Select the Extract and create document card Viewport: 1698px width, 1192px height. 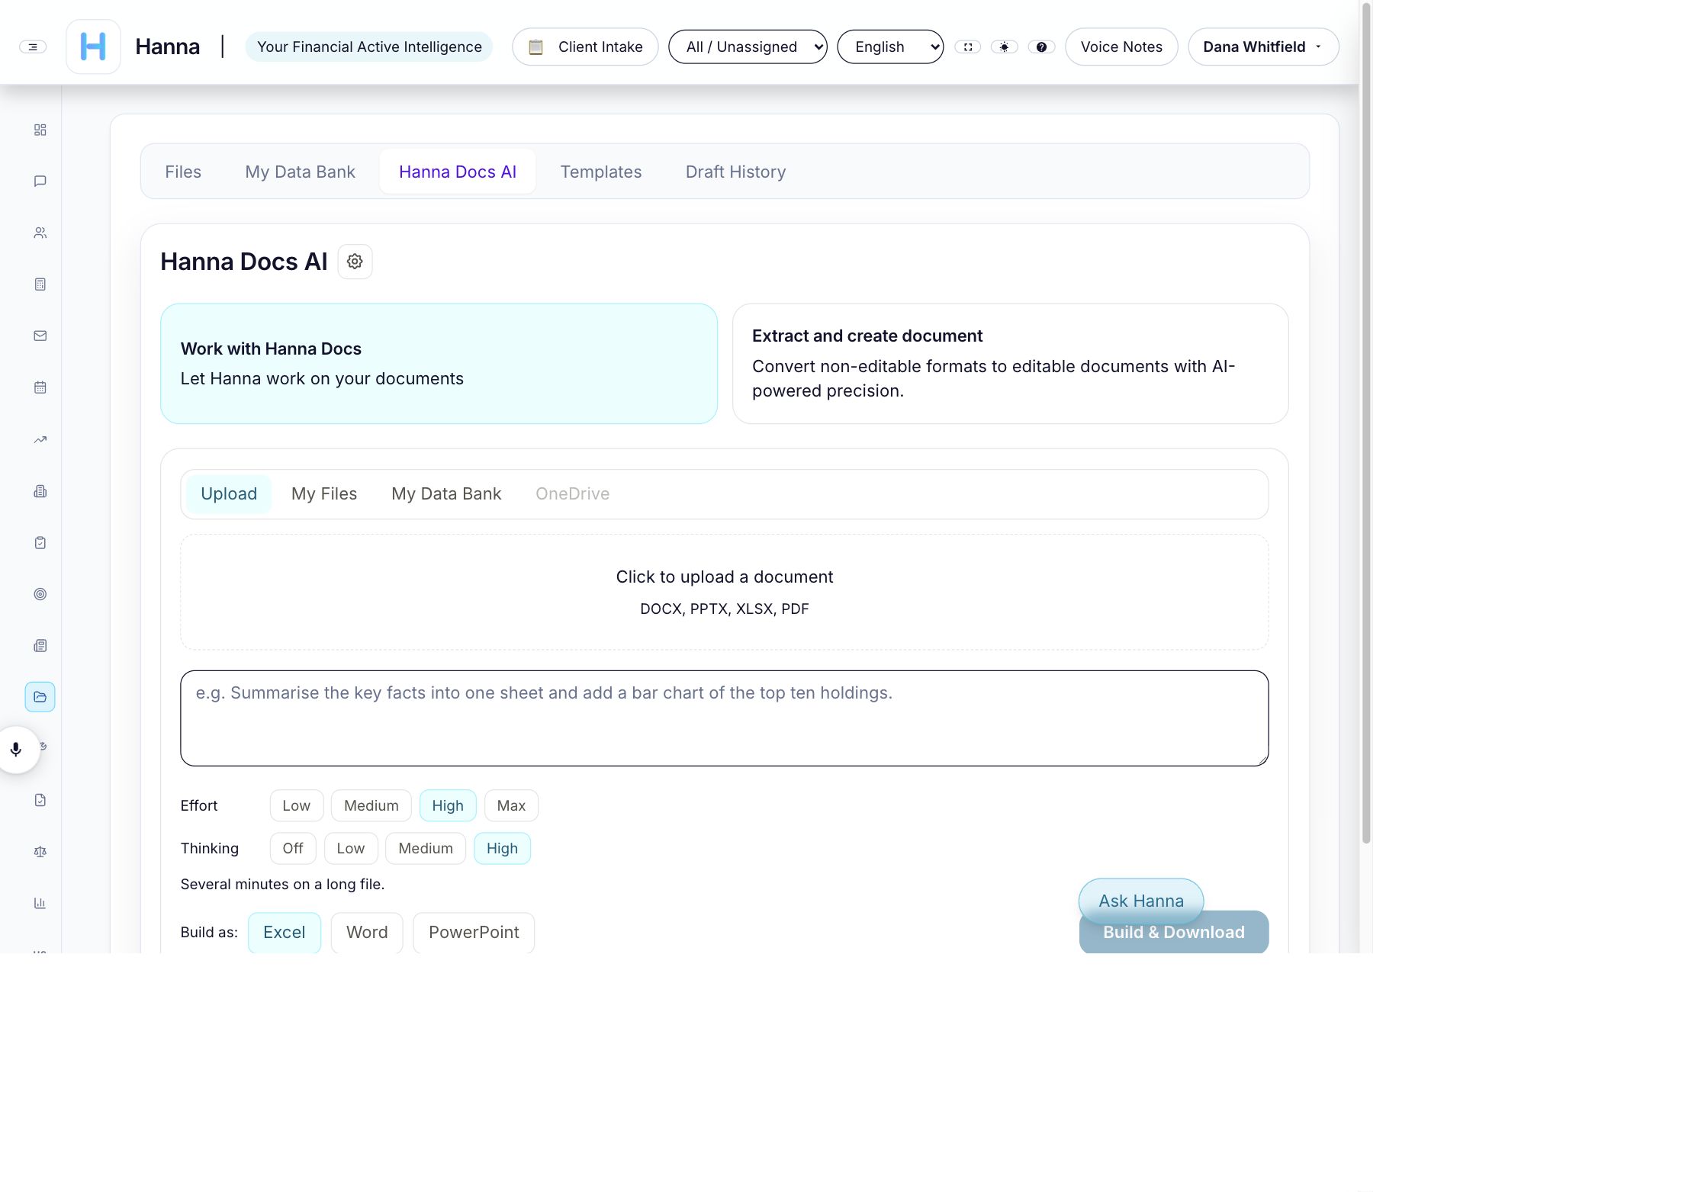(1010, 364)
